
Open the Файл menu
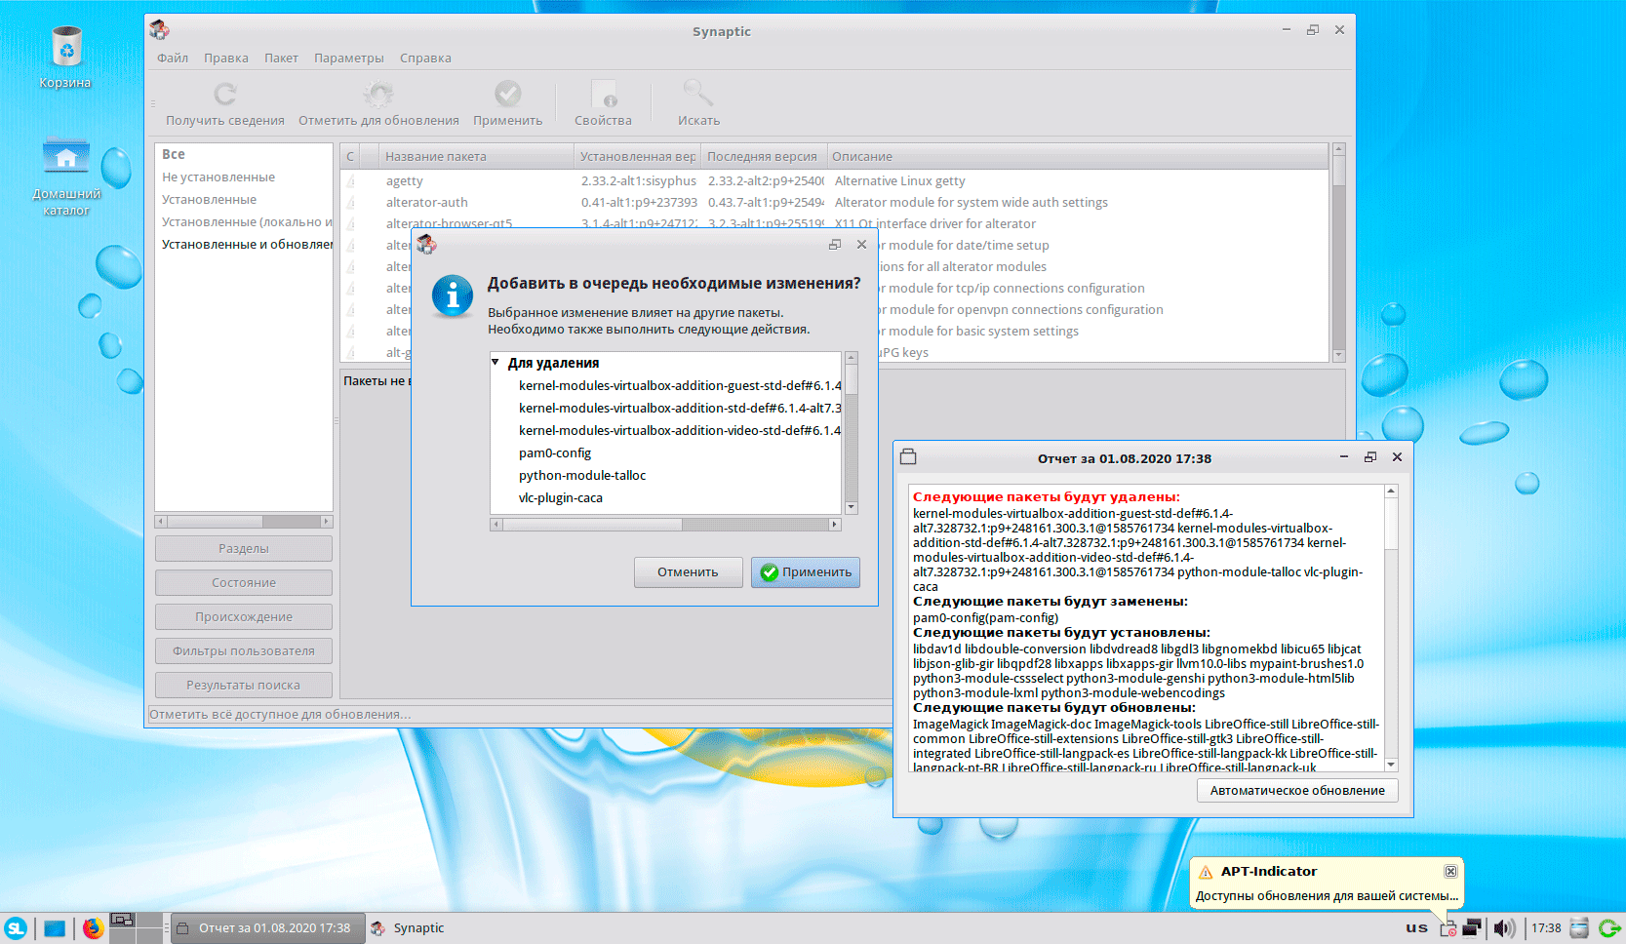coord(173,59)
